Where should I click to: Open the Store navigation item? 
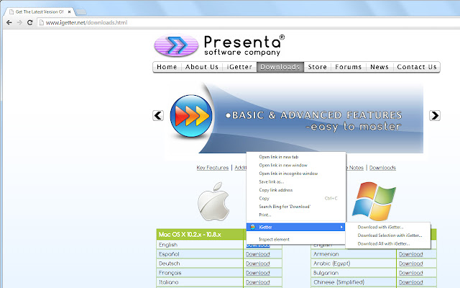click(x=318, y=67)
